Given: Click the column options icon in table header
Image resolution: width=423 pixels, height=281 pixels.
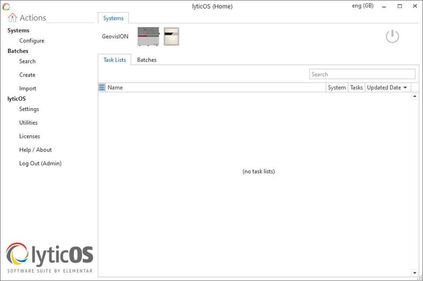Looking at the screenshot, I should [x=101, y=87].
